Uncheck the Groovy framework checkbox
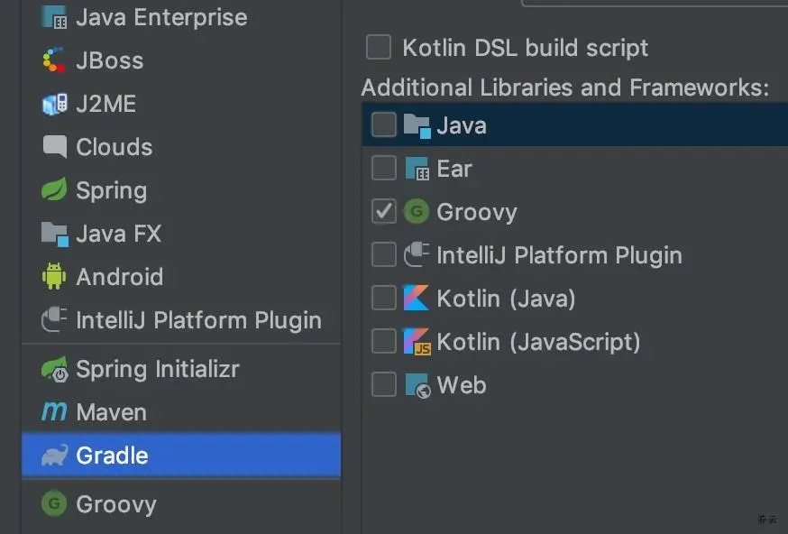The height and width of the screenshot is (534, 788). pyautogui.click(x=384, y=211)
